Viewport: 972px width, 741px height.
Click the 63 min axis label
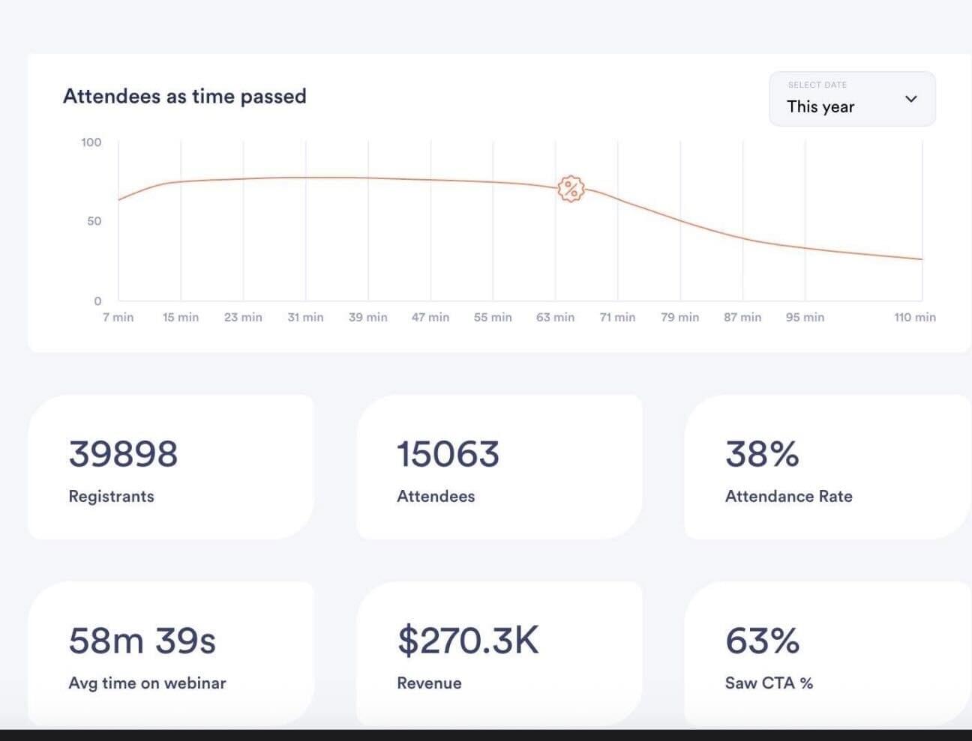pos(555,318)
